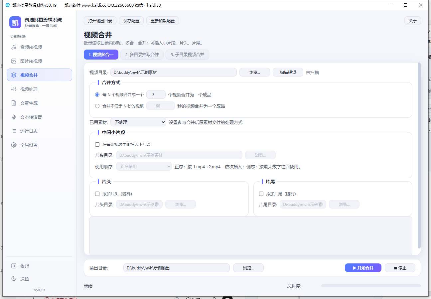Click the 总进度 progress bar
This screenshot has height=299, width=431.
click(371, 286)
